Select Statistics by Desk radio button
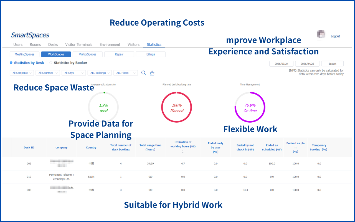This screenshot has height=222, width=355. 11,63
